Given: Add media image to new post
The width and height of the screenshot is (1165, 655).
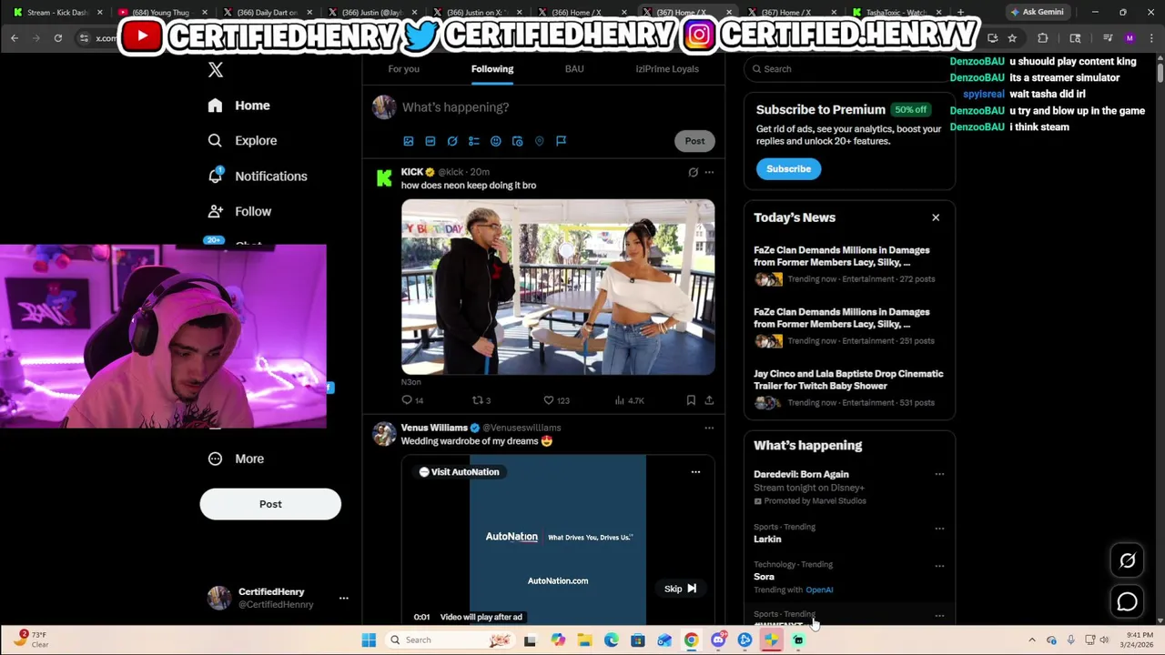Looking at the screenshot, I should 409,141.
